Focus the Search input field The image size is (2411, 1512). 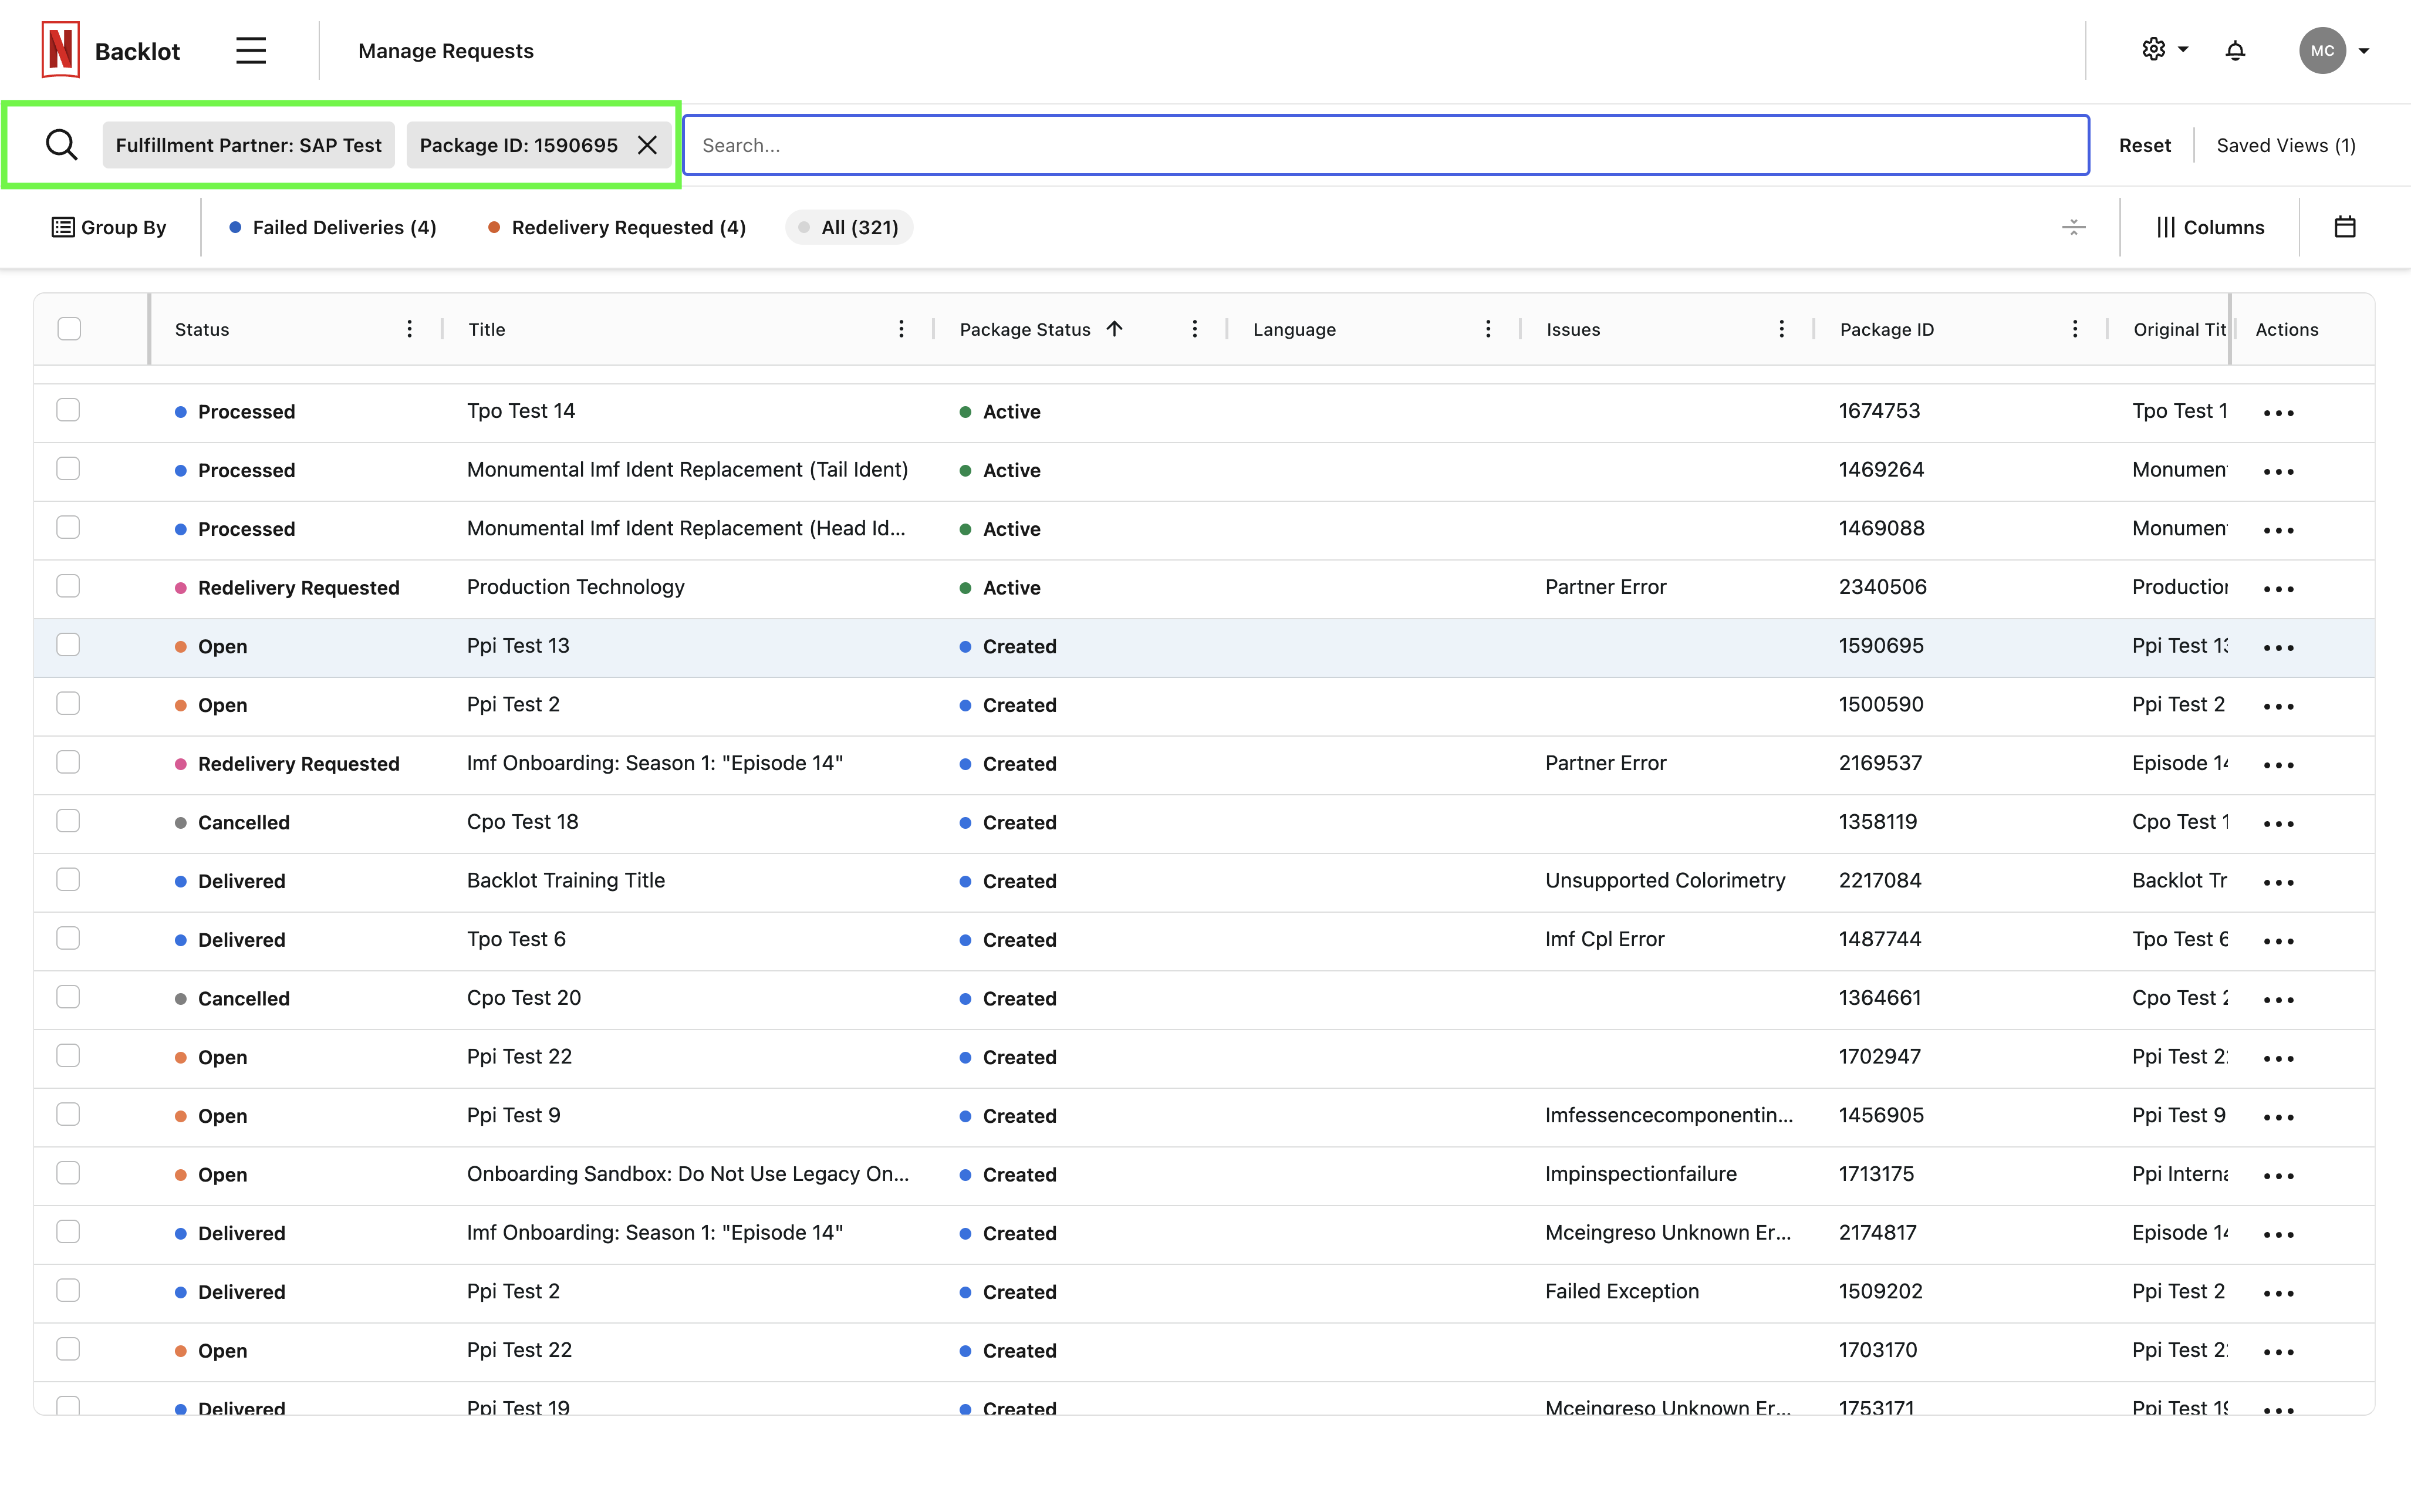1385,145
